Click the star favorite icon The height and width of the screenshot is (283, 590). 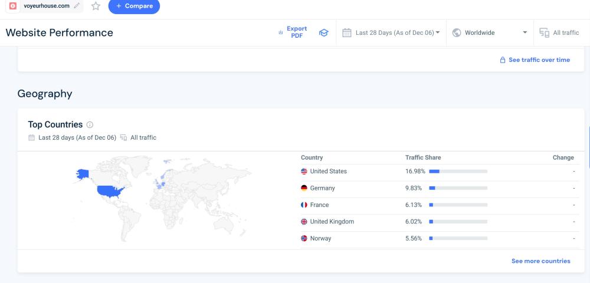tap(96, 6)
